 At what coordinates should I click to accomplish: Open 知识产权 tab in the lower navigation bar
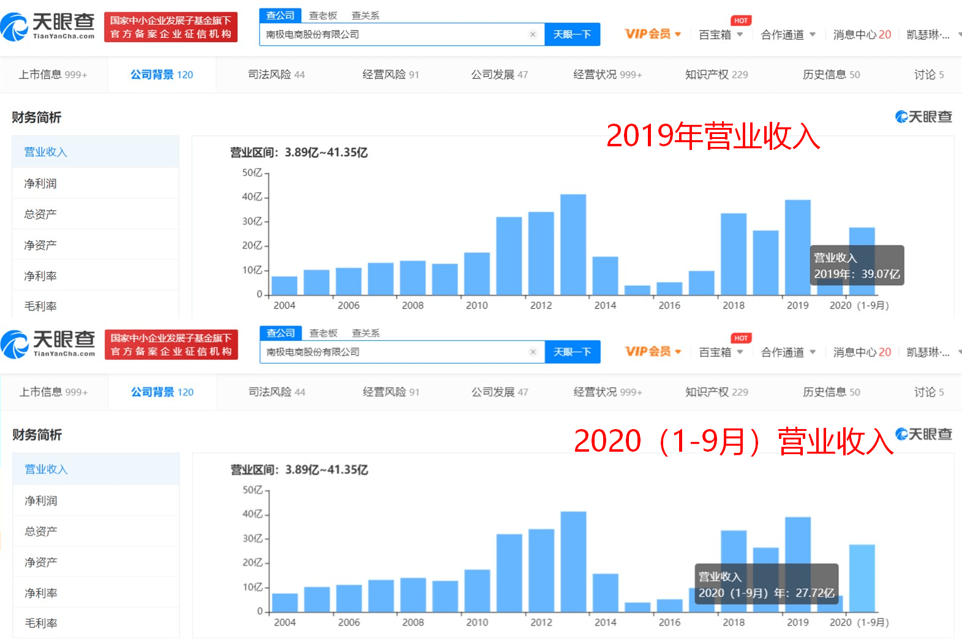[x=716, y=392]
